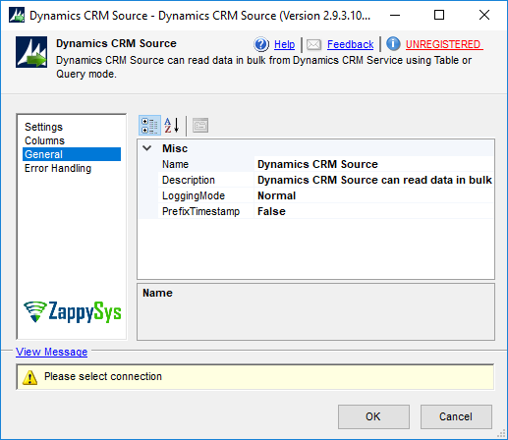508x440 pixels.
Task: Open the View Message link
Action: [51, 352]
